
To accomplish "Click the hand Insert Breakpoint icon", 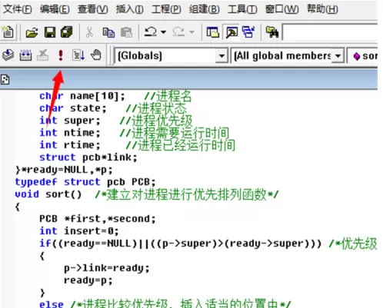I will (x=96, y=55).
